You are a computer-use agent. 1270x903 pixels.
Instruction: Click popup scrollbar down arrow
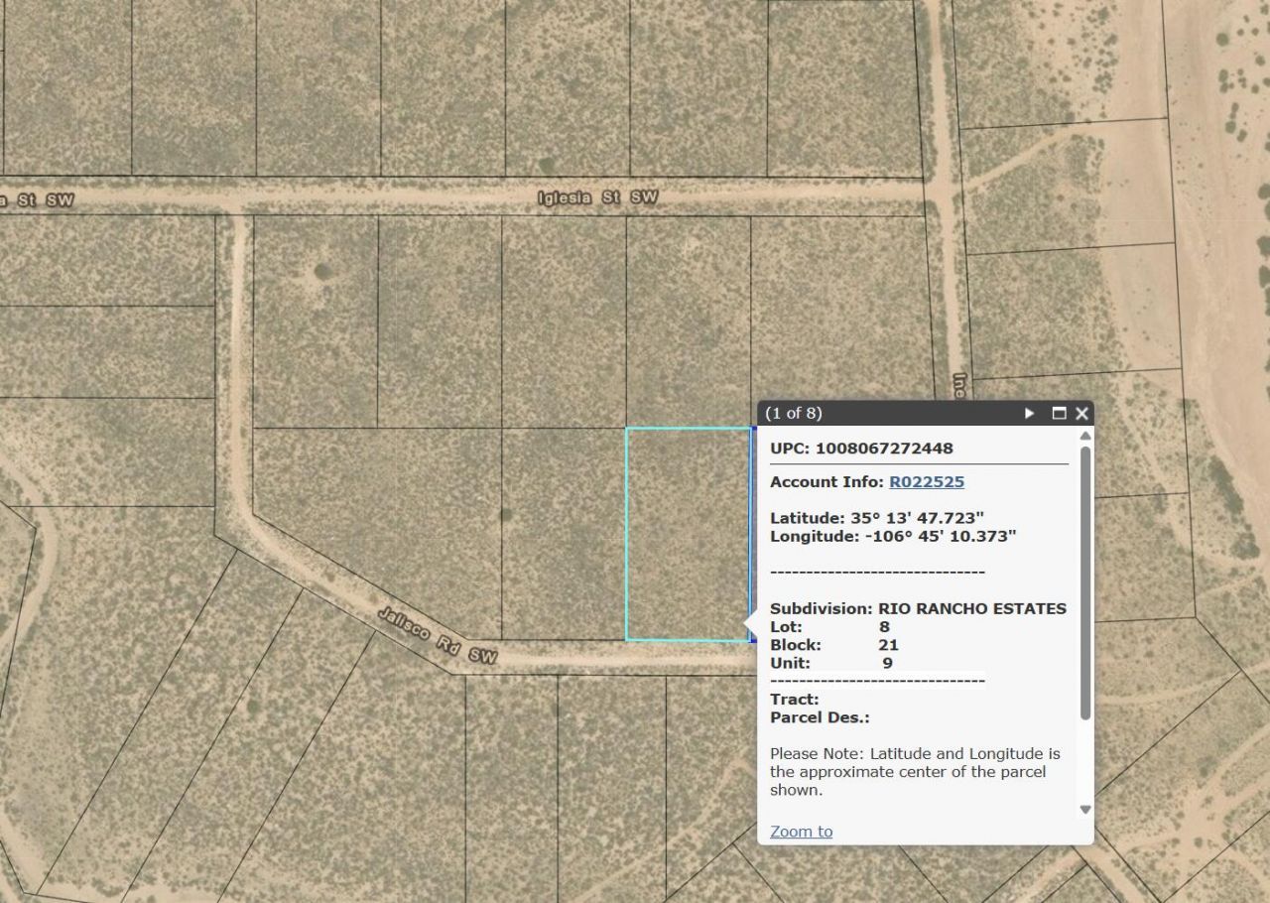pos(1084,810)
